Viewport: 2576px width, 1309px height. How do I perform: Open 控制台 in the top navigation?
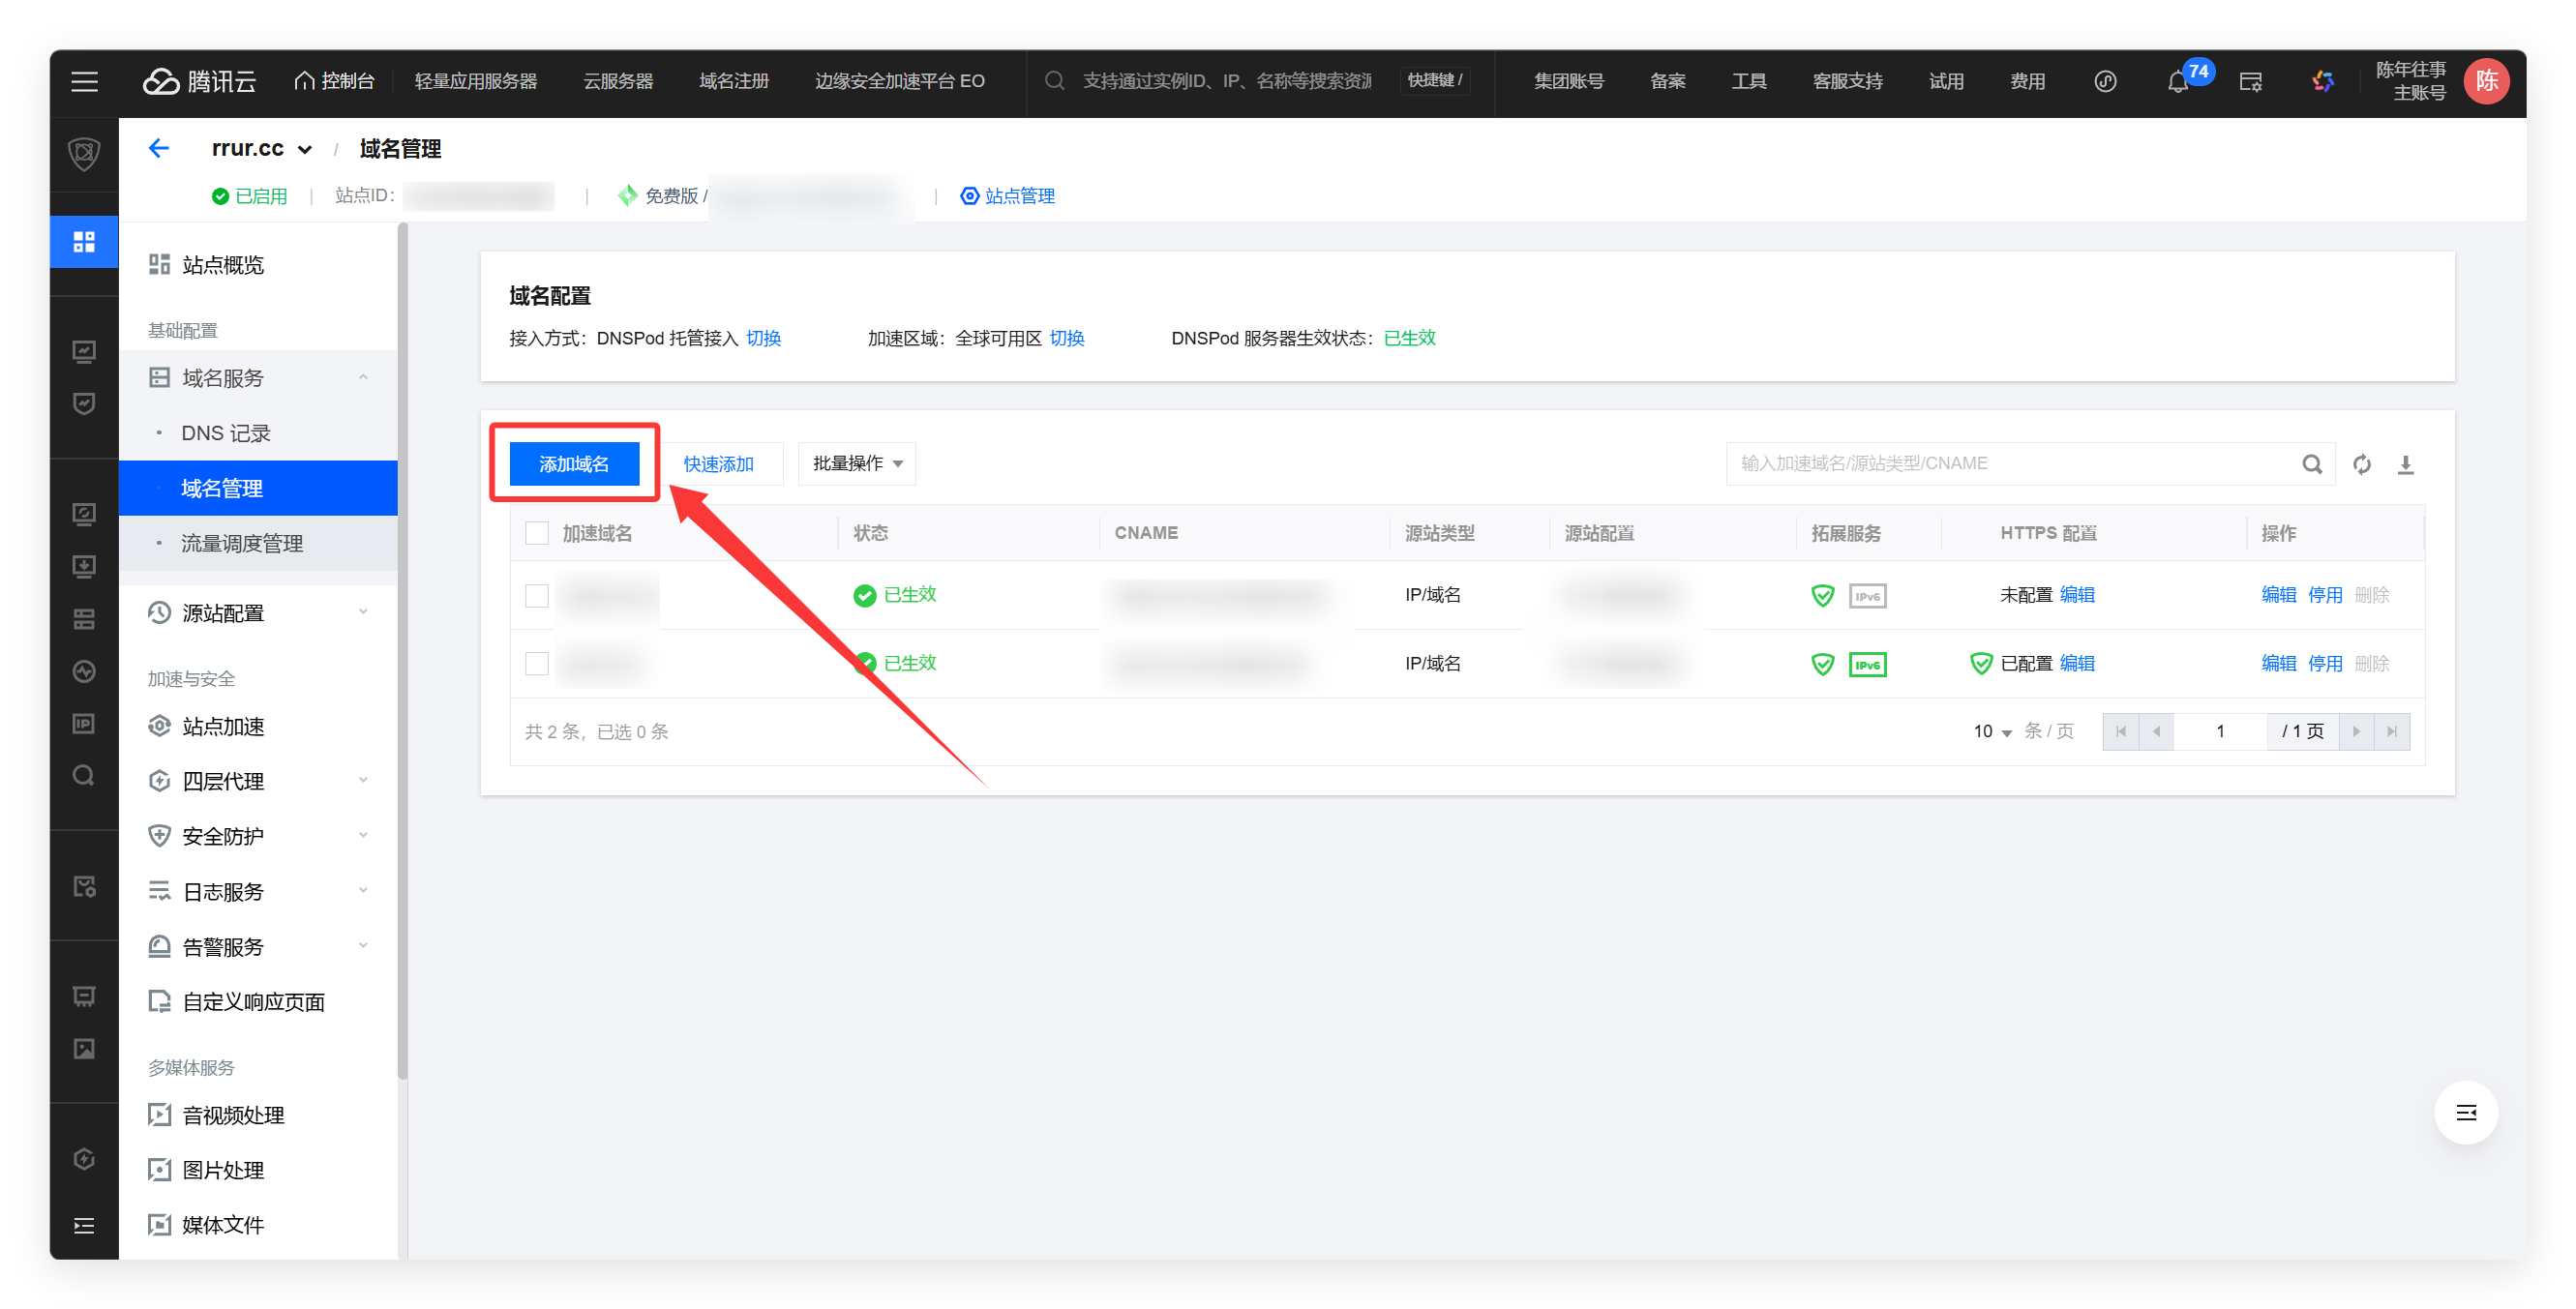click(x=334, y=81)
